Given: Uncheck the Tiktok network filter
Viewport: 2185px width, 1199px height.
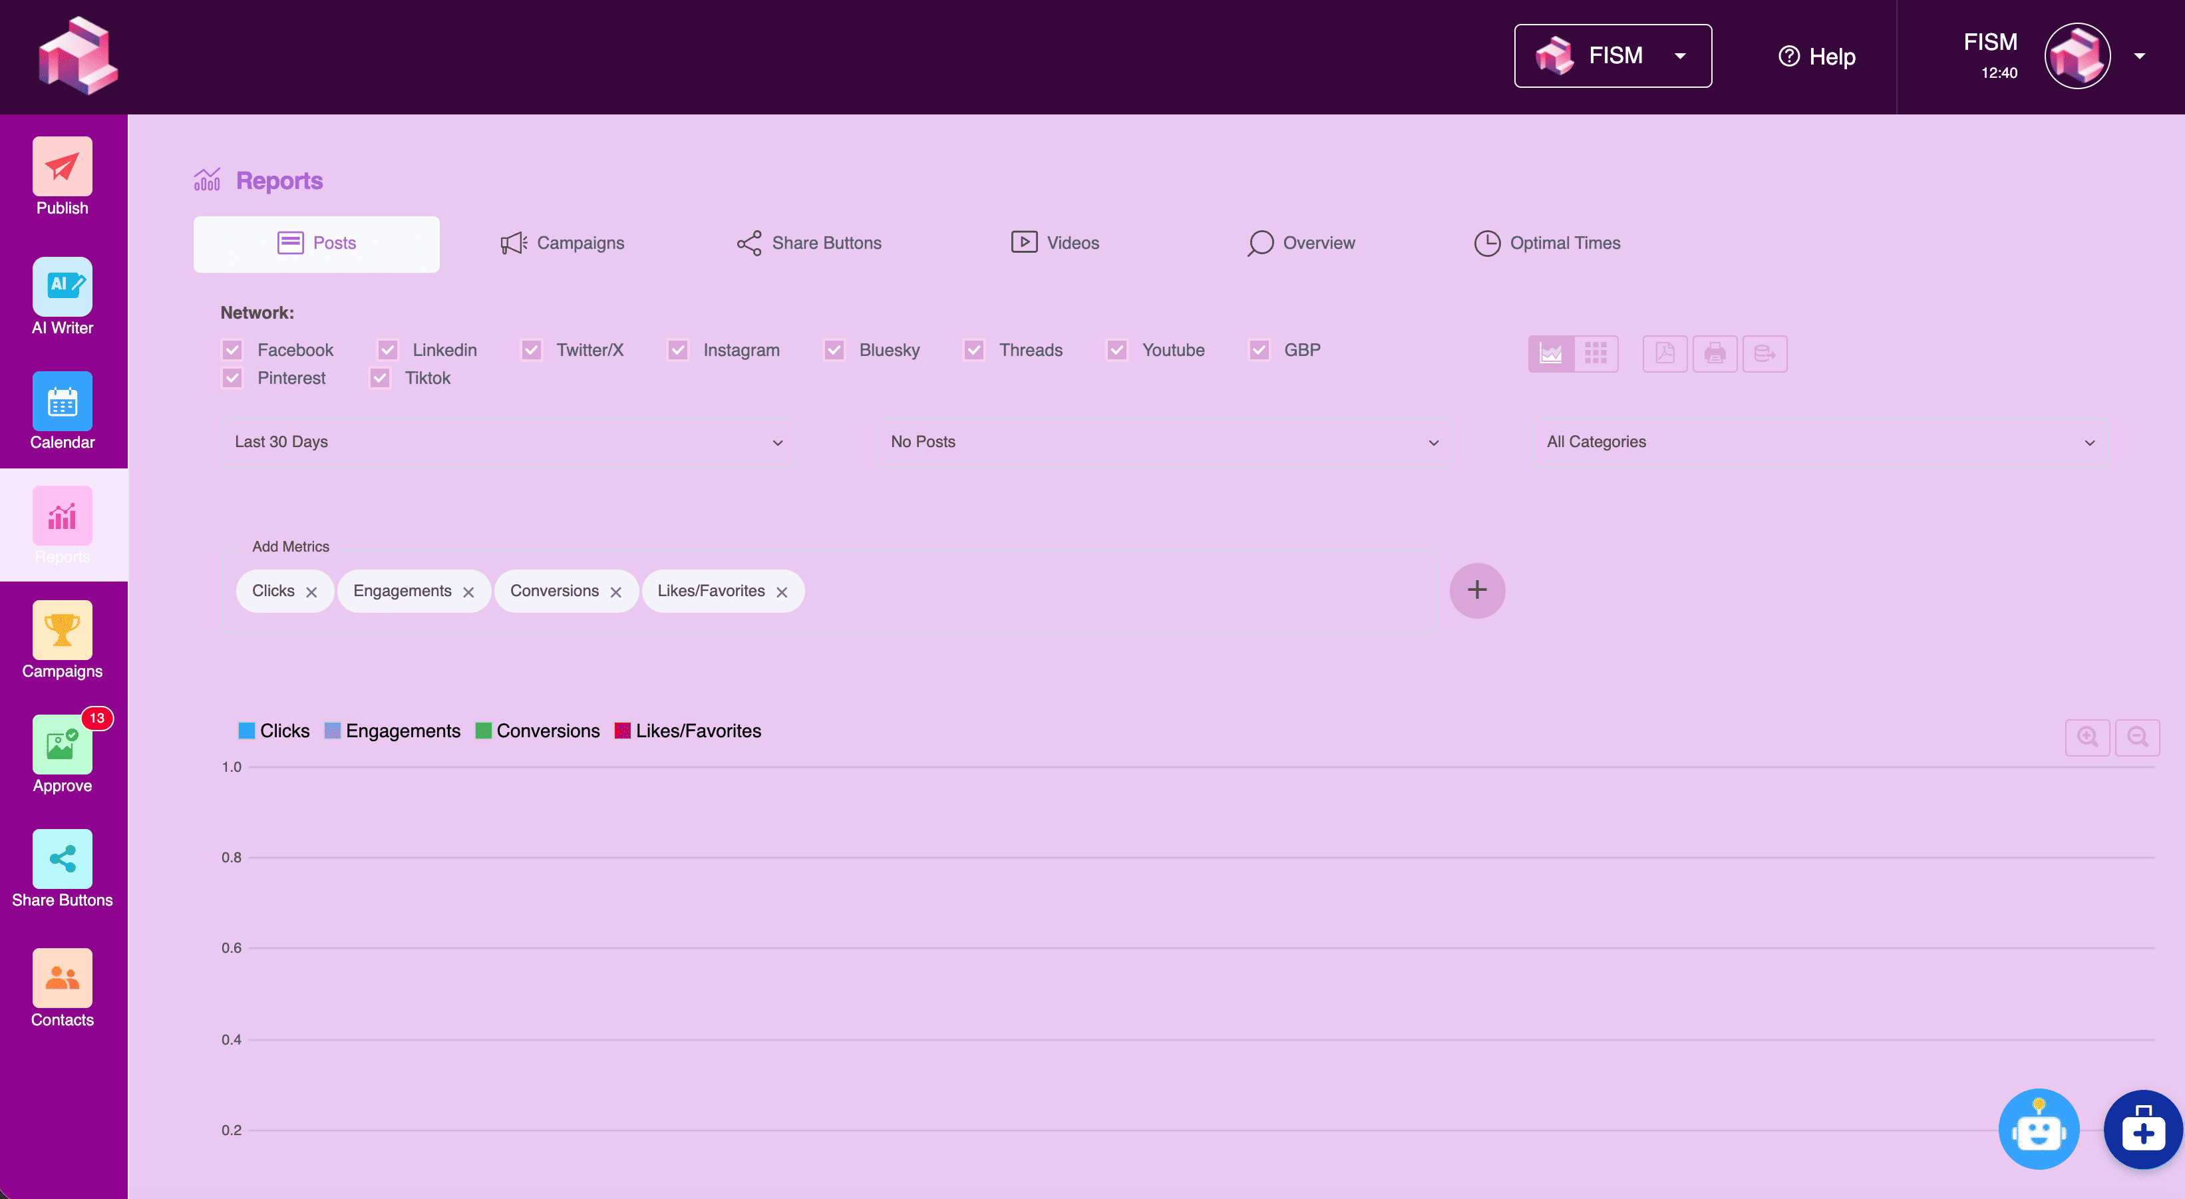Looking at the screenshot, I should (380, 378).
